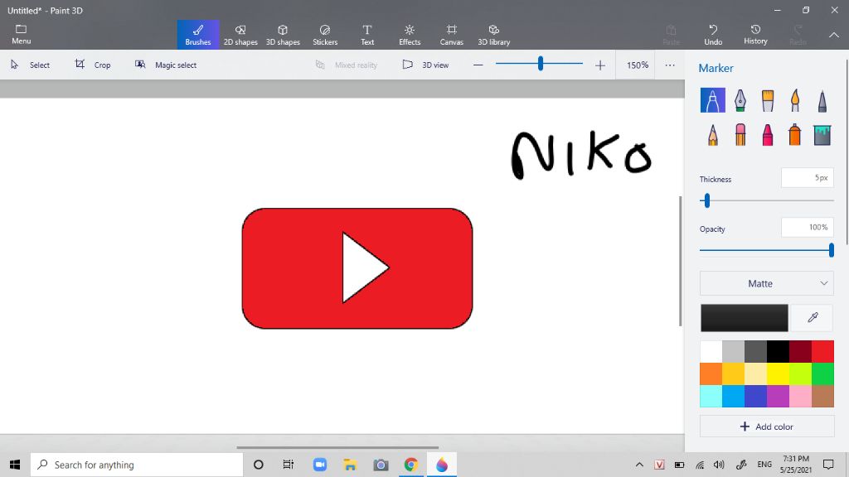Select the Eraser tool
The height and width of the screenshot is (477, 849).
740,134
